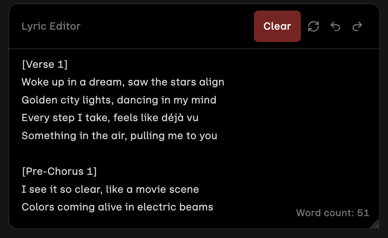388x238 pixels.
Task: Place cursor in "Every step I take" line
Action: (110, 118)
